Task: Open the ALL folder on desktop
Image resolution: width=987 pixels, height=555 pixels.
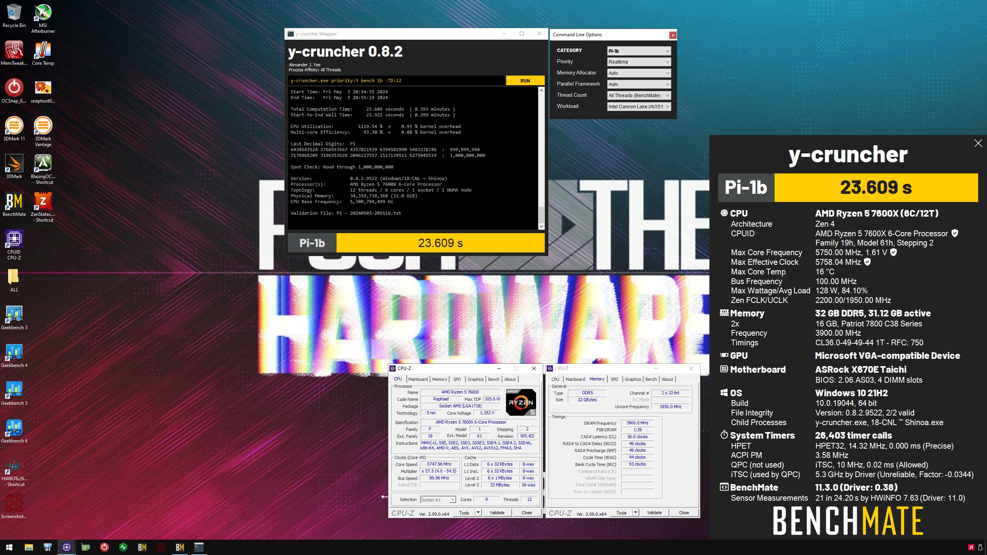Action: pos(14,281)
